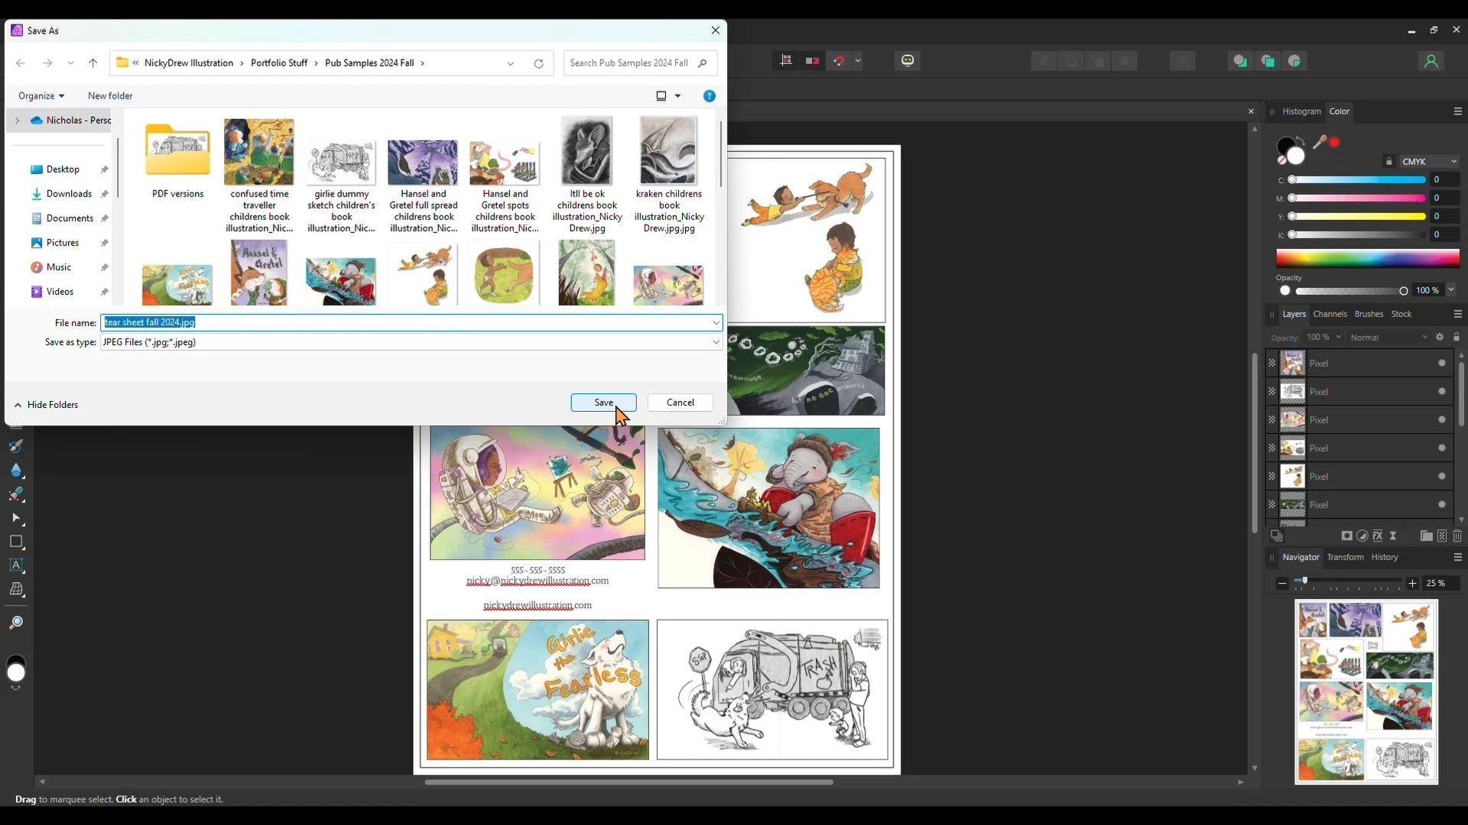This screenshot has width=1468, height=825.
Task: Click the layer effects FX icon
Action: [x=1378, y=536]
